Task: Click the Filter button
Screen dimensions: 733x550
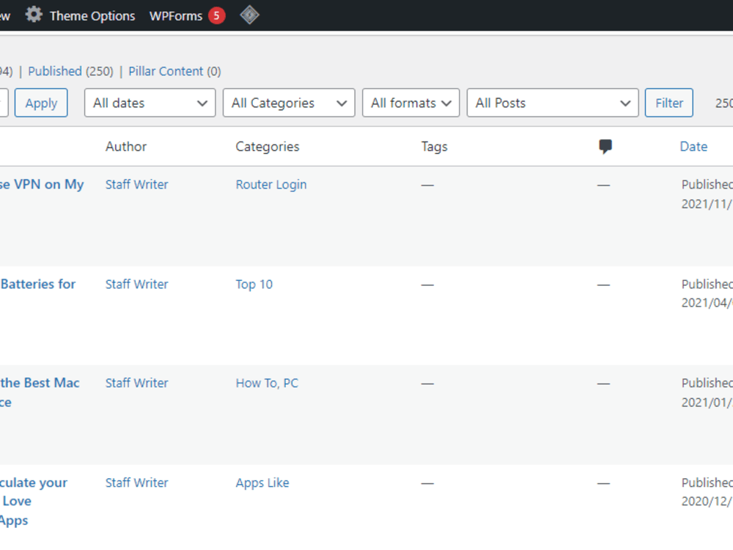Action: click(669, 103)
